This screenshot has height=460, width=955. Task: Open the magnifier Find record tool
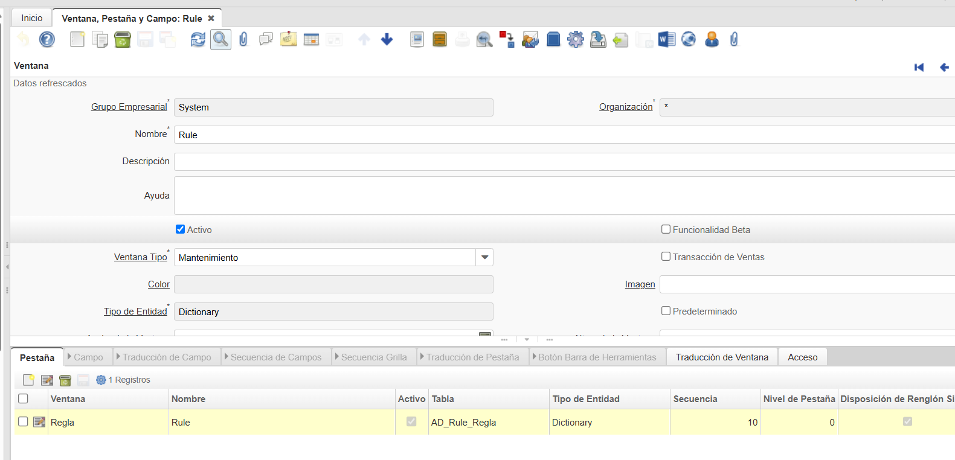220,40
